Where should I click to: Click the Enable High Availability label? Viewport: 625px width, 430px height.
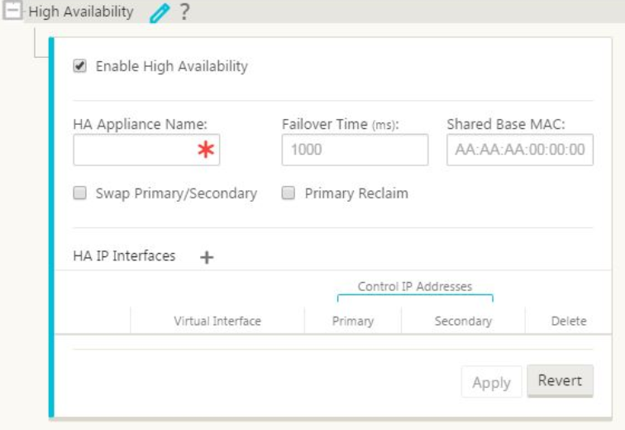pos(172,66)
